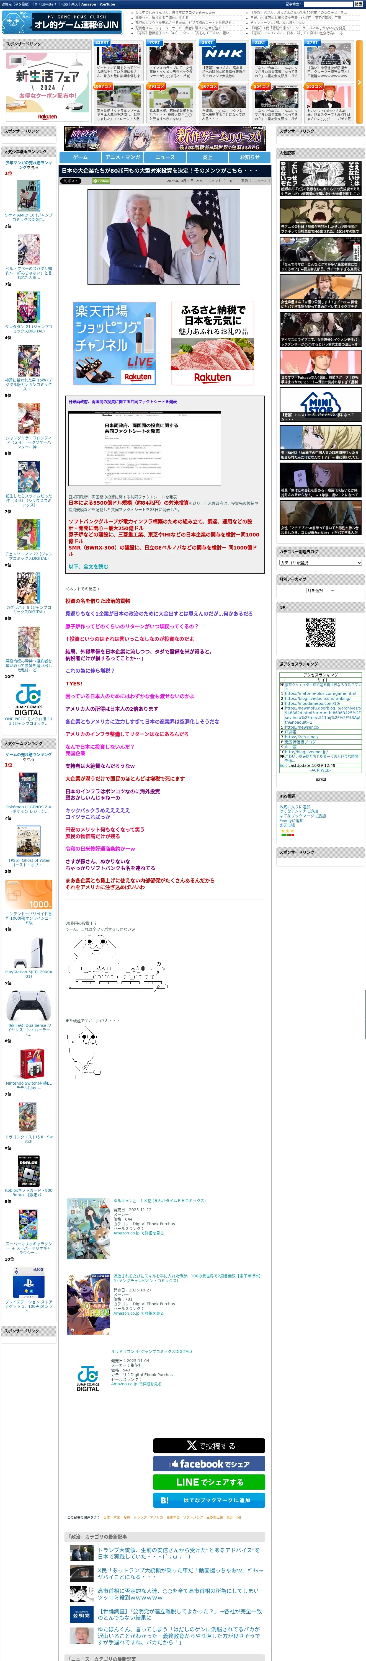
Task: Open SPY×FAMILY 16 manga cover
Action: click(x=28, y=195)
